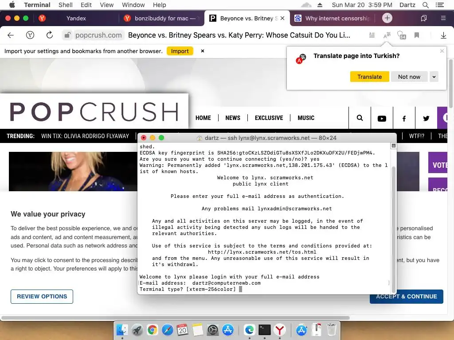Screen dimensions: 454x340
Task: Visit PopCrush Facebook icon
Action: 404,118
